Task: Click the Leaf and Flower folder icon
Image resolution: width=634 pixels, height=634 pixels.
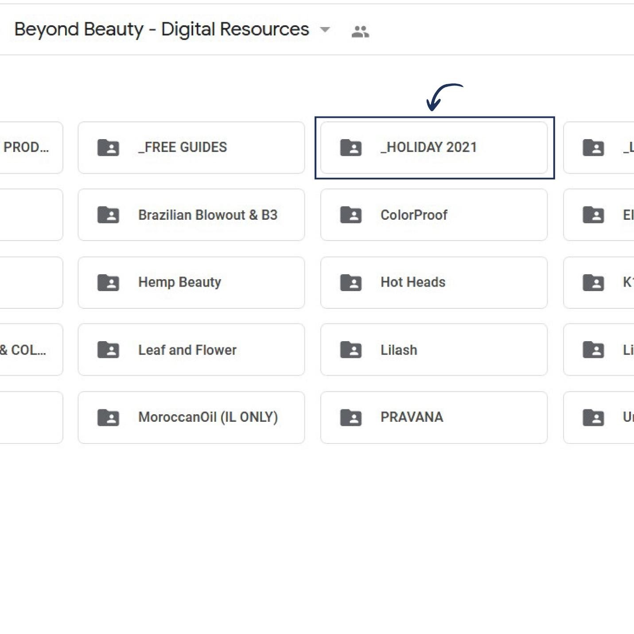Action: pos(108,350)
